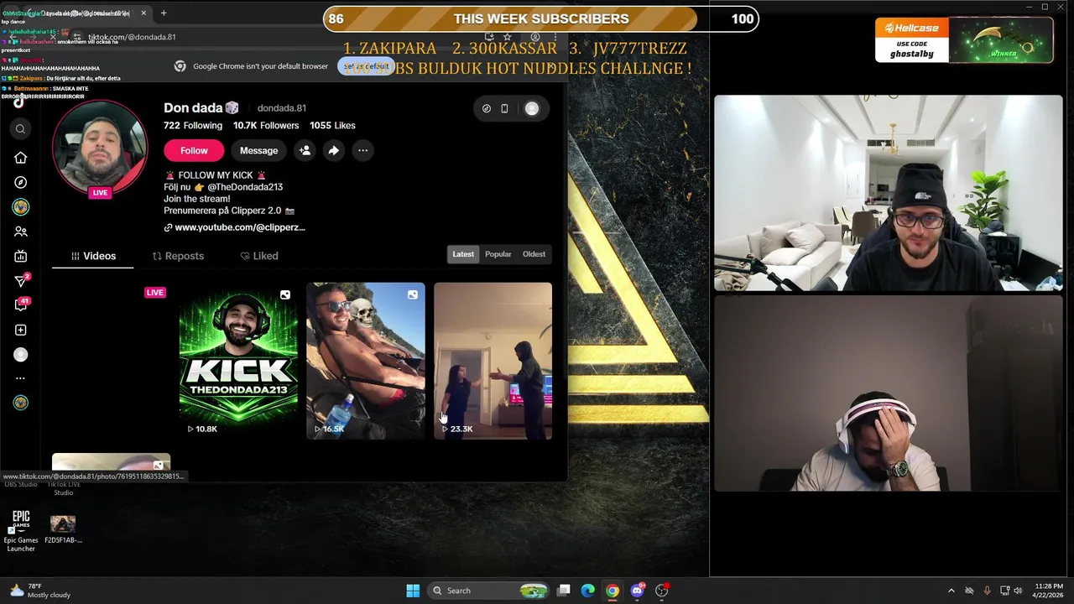Click the taskbar clock showing 11:28 PM
This screenshot has width=1074, height=604.
[x=1049, y=591]
